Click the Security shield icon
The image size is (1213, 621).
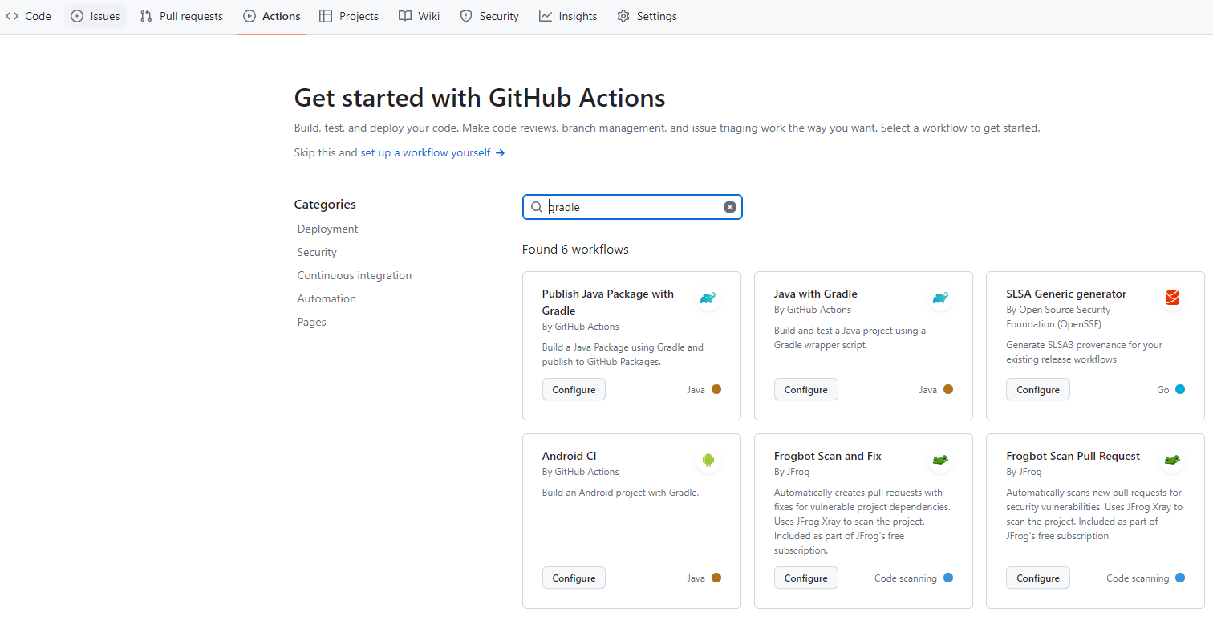click(466, 16)
